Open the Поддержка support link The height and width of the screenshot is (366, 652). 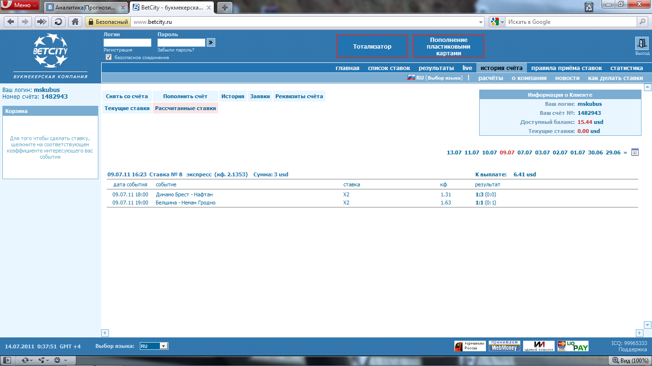[632, 350]
